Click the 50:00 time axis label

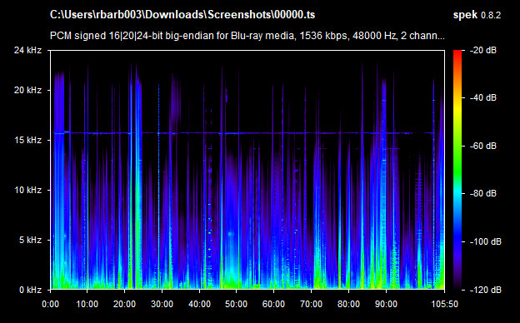click(x=236, y=304)
